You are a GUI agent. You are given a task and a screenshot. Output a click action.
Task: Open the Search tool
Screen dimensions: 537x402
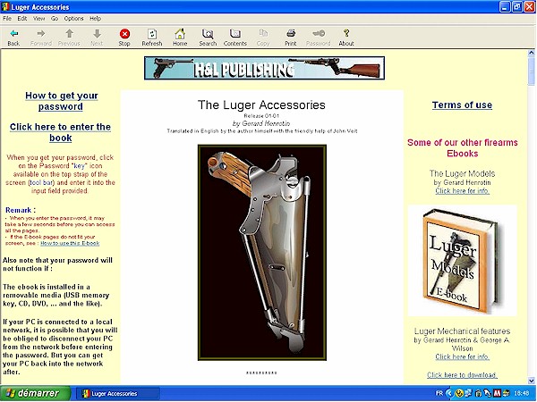(x=208, y=34)
